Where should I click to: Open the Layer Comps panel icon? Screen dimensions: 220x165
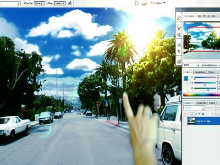pos(179,61)
